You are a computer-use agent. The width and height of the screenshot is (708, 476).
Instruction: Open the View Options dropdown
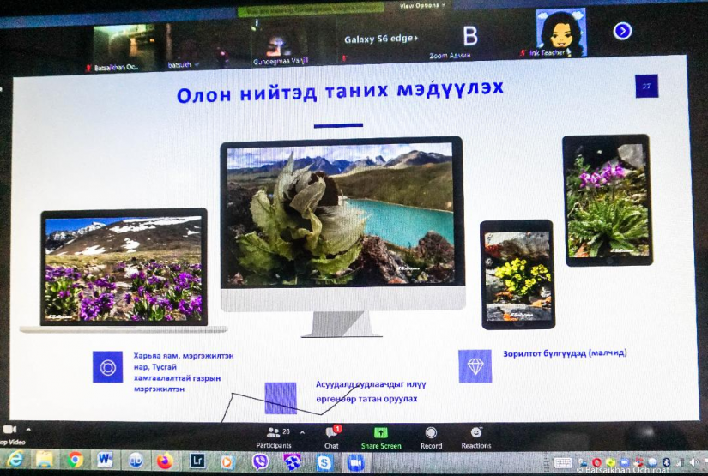click(422, 6)
